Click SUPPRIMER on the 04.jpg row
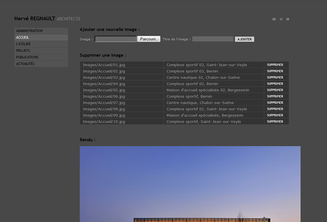327x222 pixels. [275, 84]
